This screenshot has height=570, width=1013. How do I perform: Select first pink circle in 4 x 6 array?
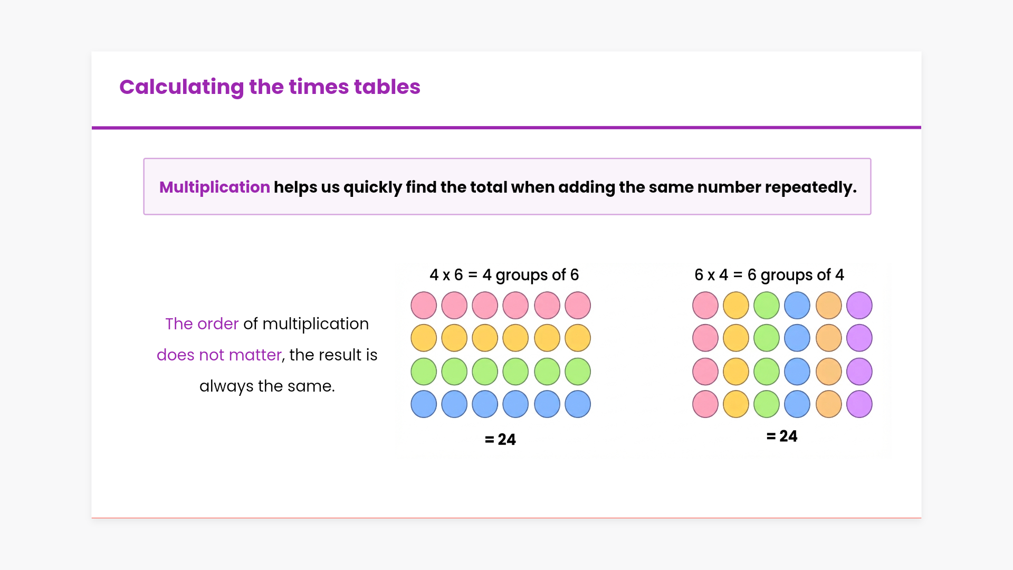tap(424, 306)
